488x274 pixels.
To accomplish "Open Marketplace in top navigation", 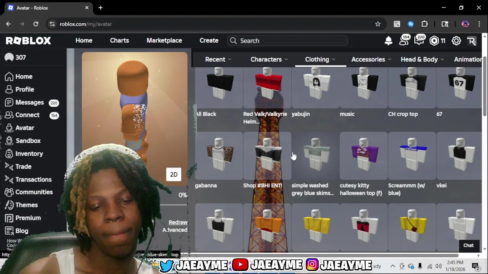I will pos(164,40).
